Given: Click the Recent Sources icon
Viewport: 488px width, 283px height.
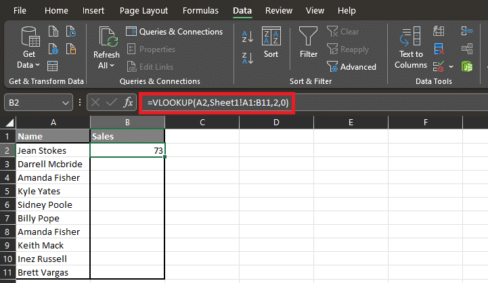Looking at the screenshot, I should 71,31.
